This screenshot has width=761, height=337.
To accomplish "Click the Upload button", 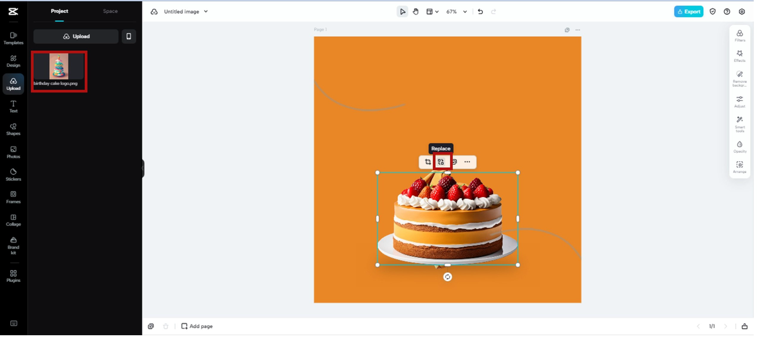I will click(76, 36).
